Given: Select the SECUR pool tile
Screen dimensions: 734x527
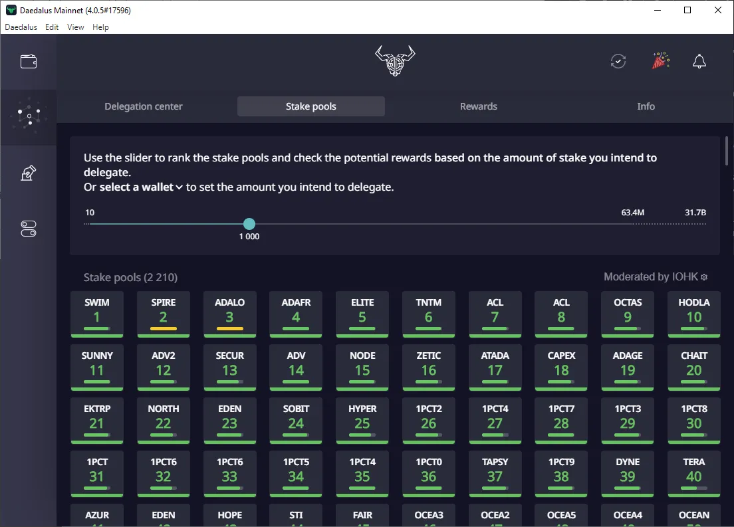Looking at the screenshot, I should pos(230,368).
